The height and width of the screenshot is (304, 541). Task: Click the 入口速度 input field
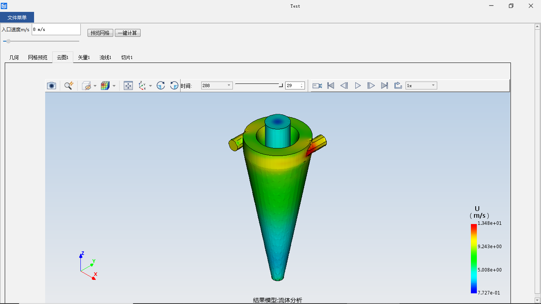(x=56, y=29)
